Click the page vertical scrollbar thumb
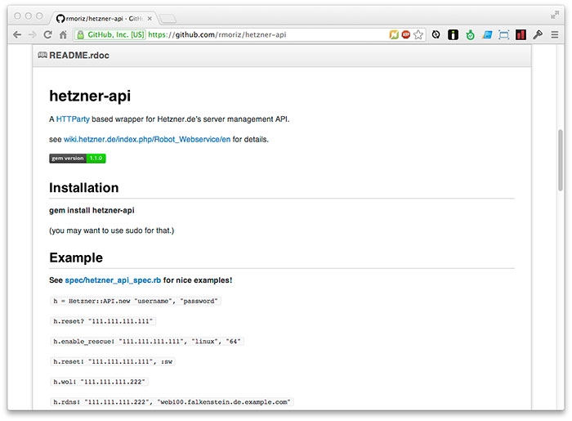Screen dimensions: 572x421 click(x=561, y=159)
